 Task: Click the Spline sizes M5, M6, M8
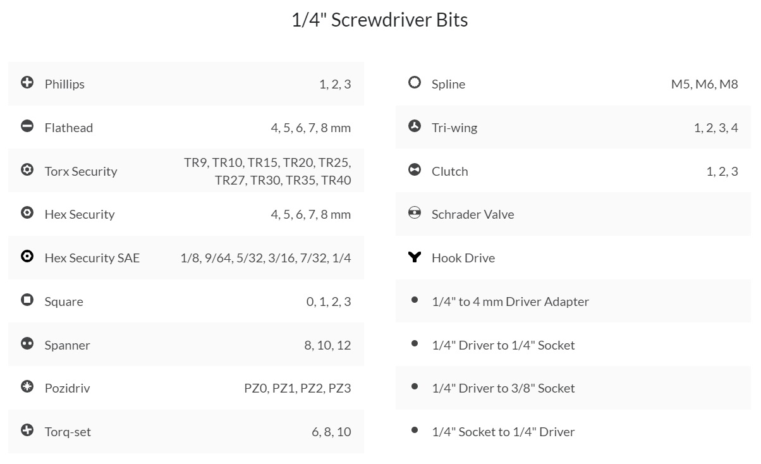point(704,84)
